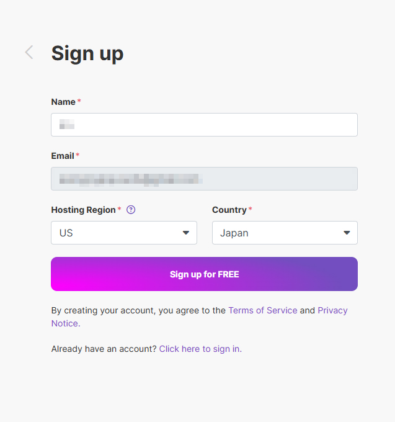Click the Name field label
The height and width of the screenshot is (422, 395).
pyautogui.click(x=63, y=102)
